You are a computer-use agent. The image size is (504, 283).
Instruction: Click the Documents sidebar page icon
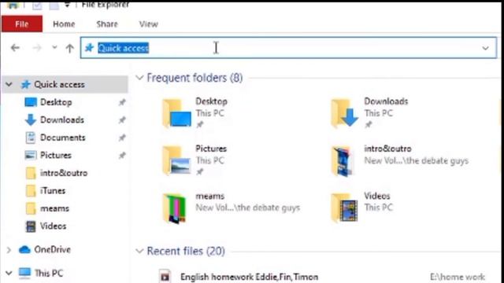(31, 138)
